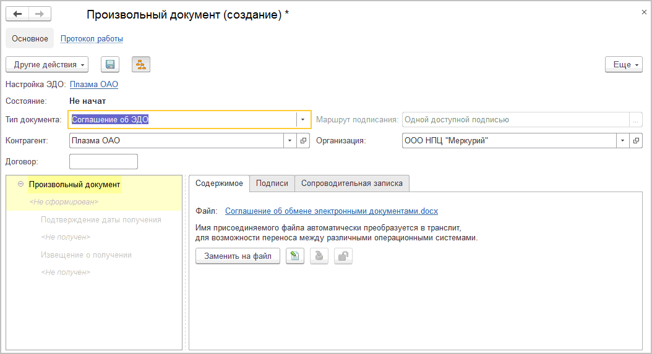
Task: Open the Другие действия menu
Action: 47,64
